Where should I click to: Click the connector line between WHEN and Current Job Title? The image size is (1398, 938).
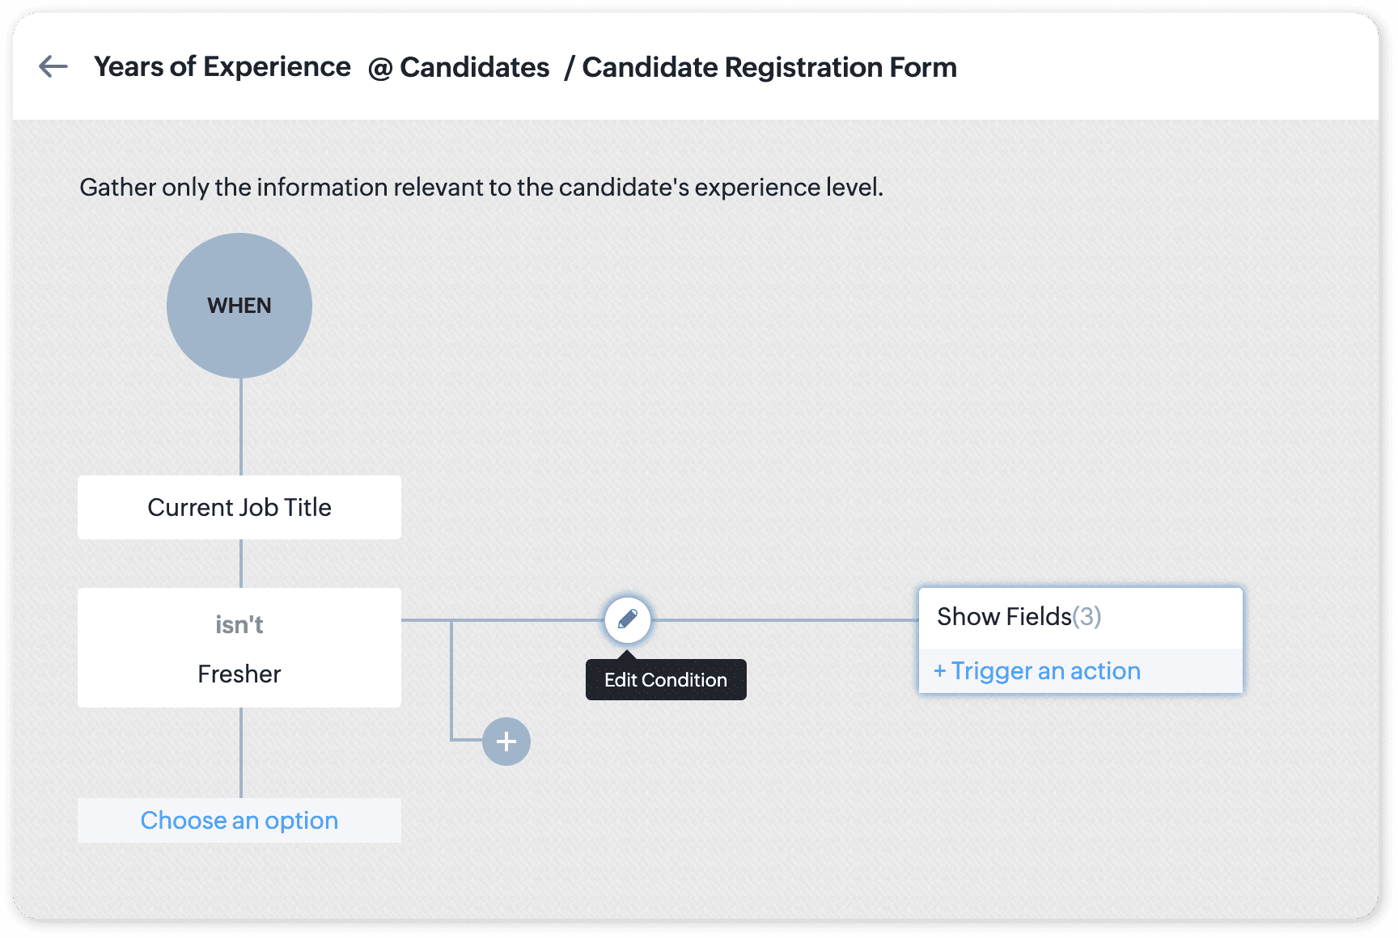coord(241,427)
